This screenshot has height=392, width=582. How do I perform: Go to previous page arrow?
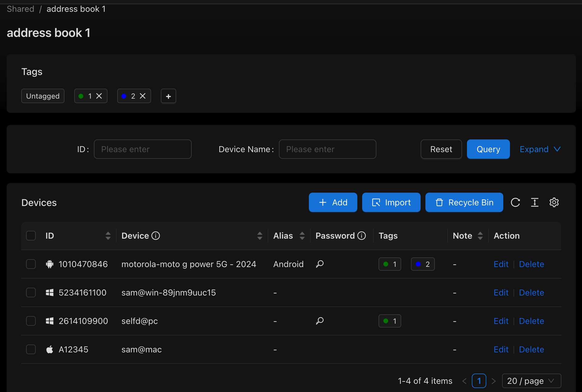click(x=465, y=381)
